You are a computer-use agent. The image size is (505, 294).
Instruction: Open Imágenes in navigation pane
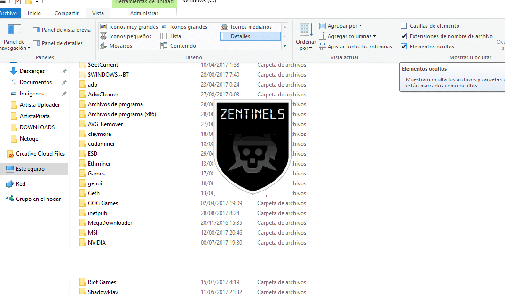click(31, 94)
